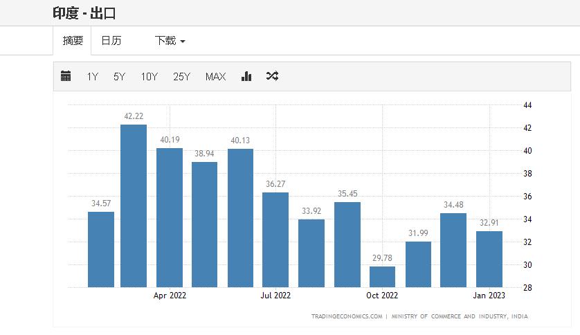Click the lowest bar labeled 29.78
The width and height of the screenshot is (580, 335).
pyautogui.click(x=382, y=276)
